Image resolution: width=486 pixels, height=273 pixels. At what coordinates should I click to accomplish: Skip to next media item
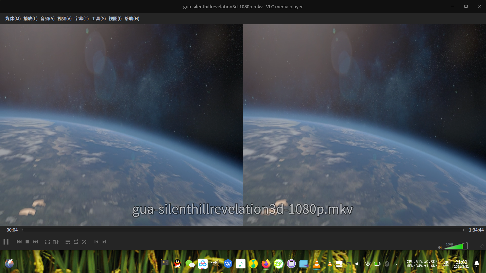[x=36, y=242]
